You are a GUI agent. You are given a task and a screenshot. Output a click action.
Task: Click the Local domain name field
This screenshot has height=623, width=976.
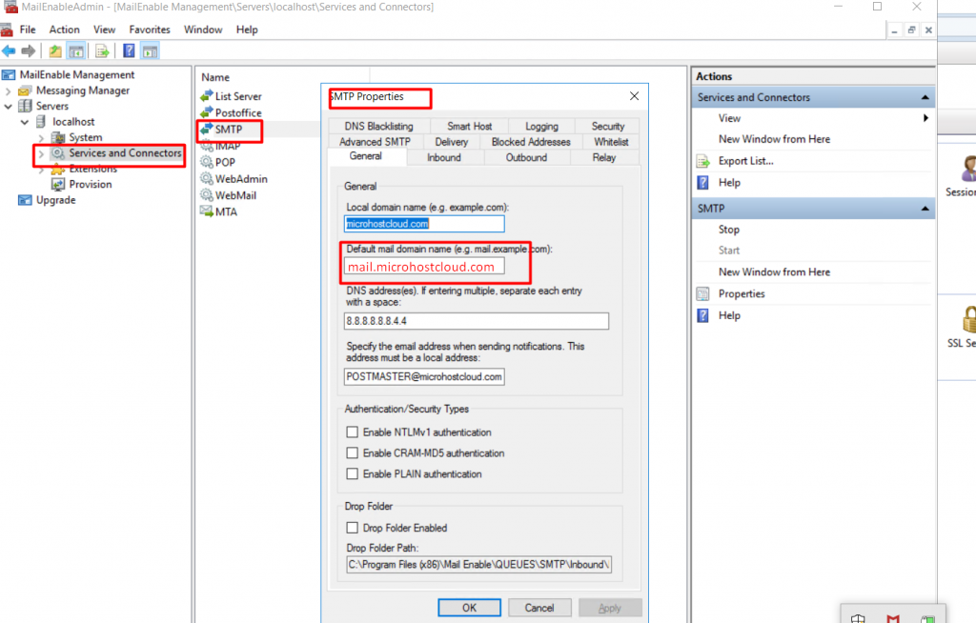tap(424, 224)
